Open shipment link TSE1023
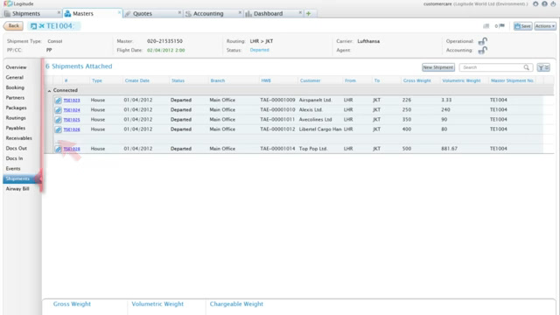The width and height of the screenshot is (560, 315). [72, 101]
